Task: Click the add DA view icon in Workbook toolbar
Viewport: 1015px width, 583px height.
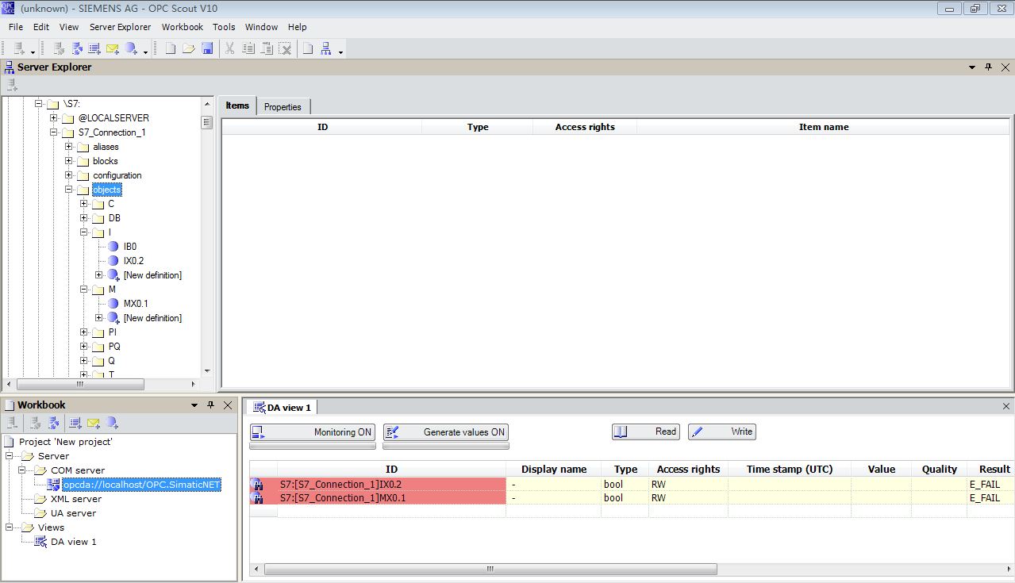Action: click(x=75, y=423)
